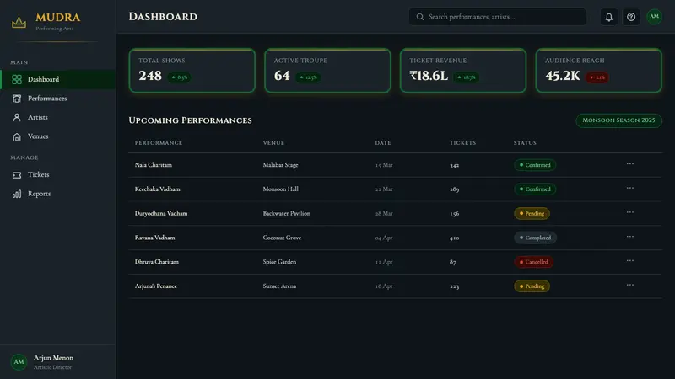Click the Dashboard grid icon in sidebar

pos(17,79)
